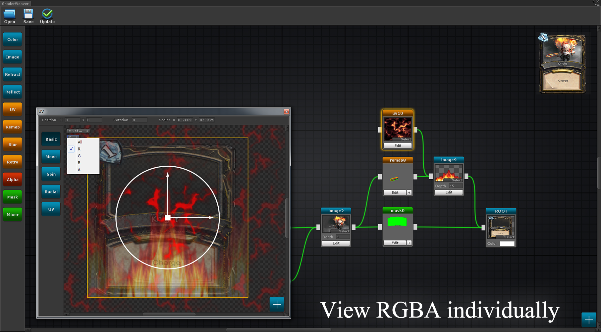Add a Refract node

[13, 74]
